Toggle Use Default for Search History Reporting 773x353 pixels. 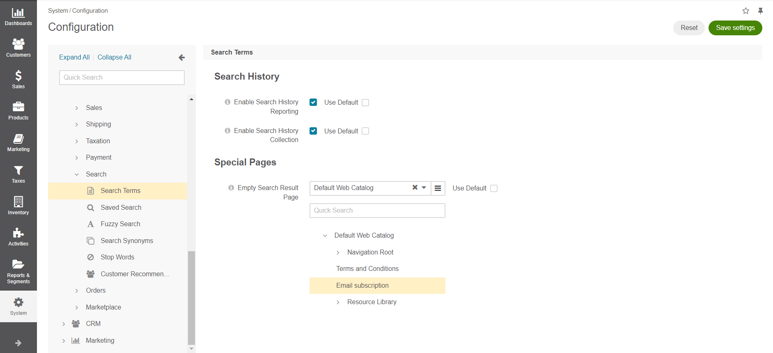point(365,103)
